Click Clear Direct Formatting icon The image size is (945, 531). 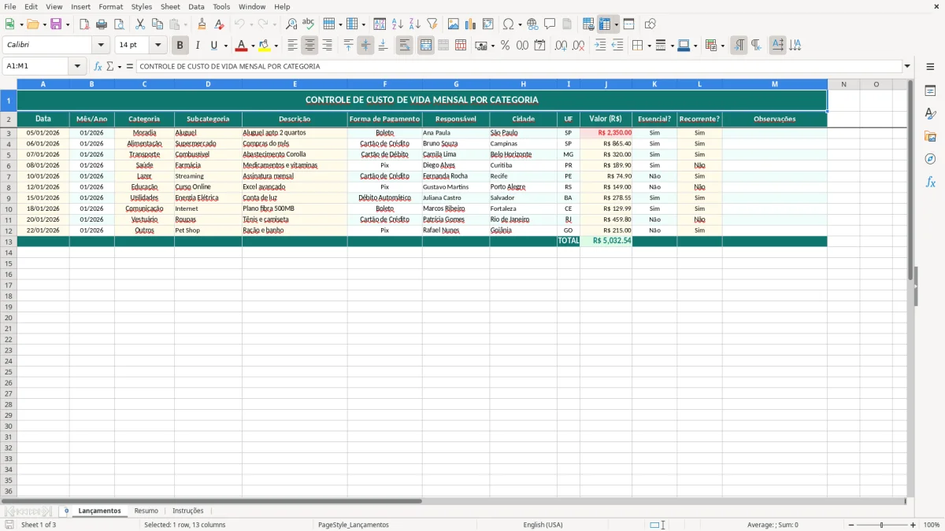(x=219, y=24)
